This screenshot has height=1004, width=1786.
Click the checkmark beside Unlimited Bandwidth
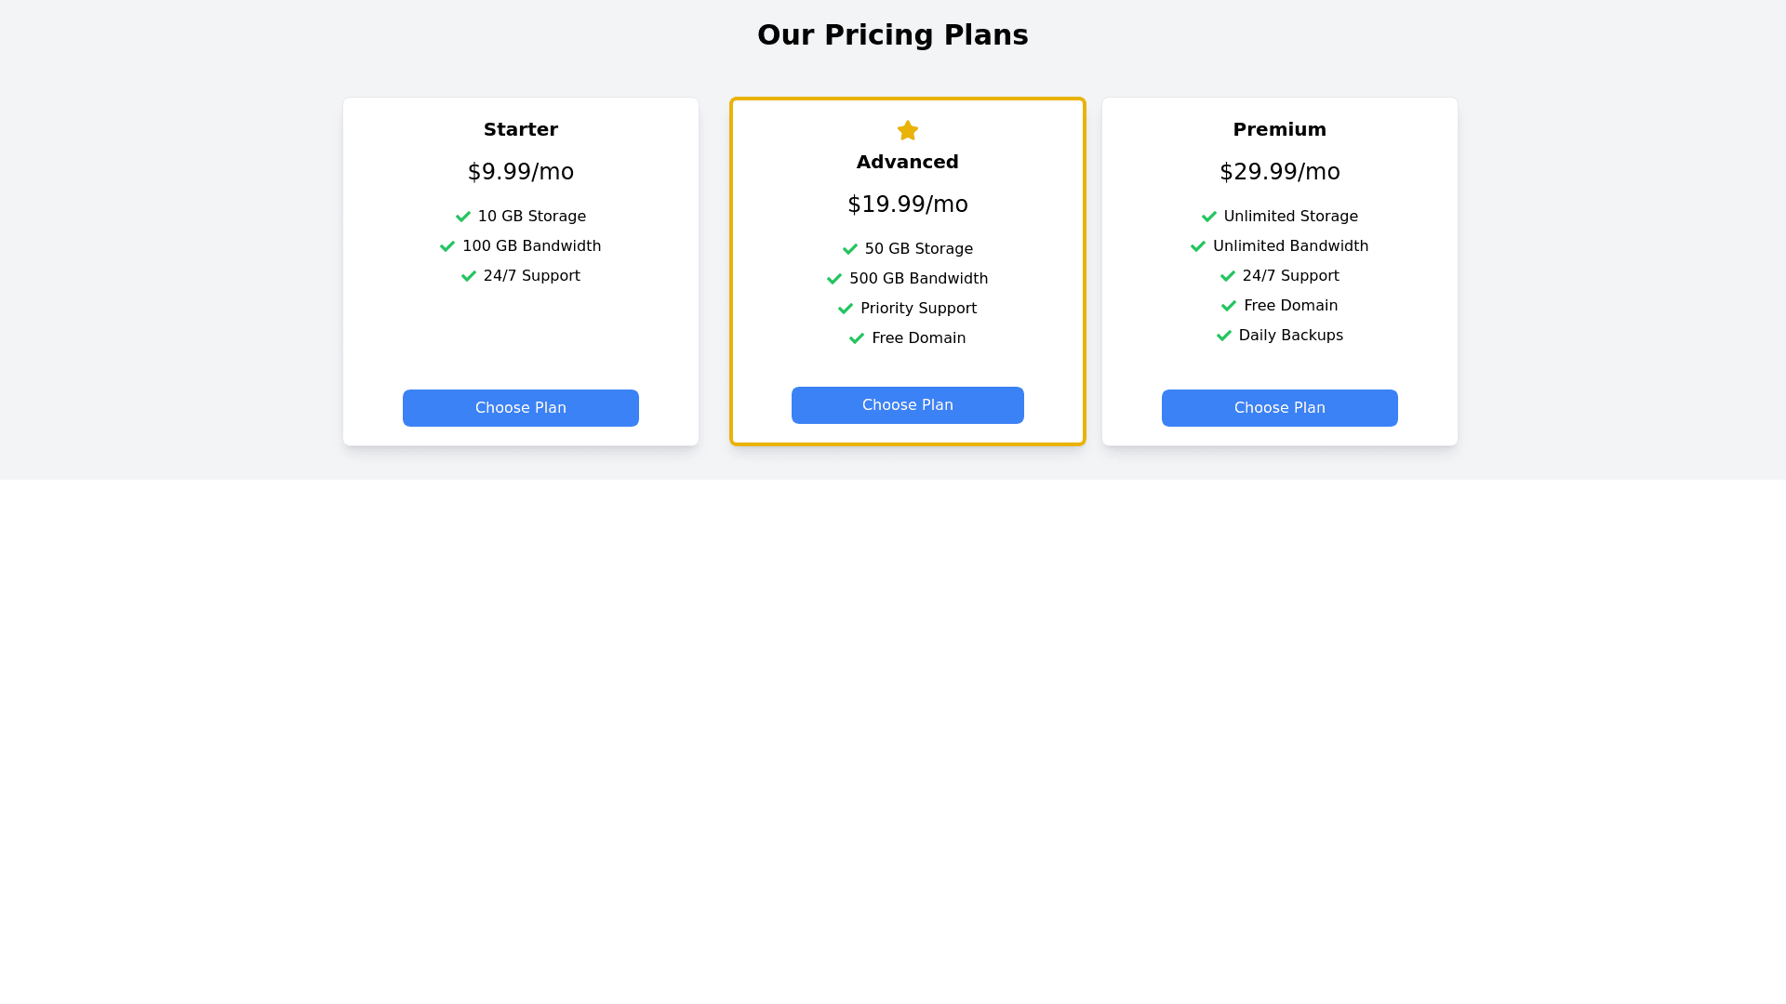(1198, 246)
